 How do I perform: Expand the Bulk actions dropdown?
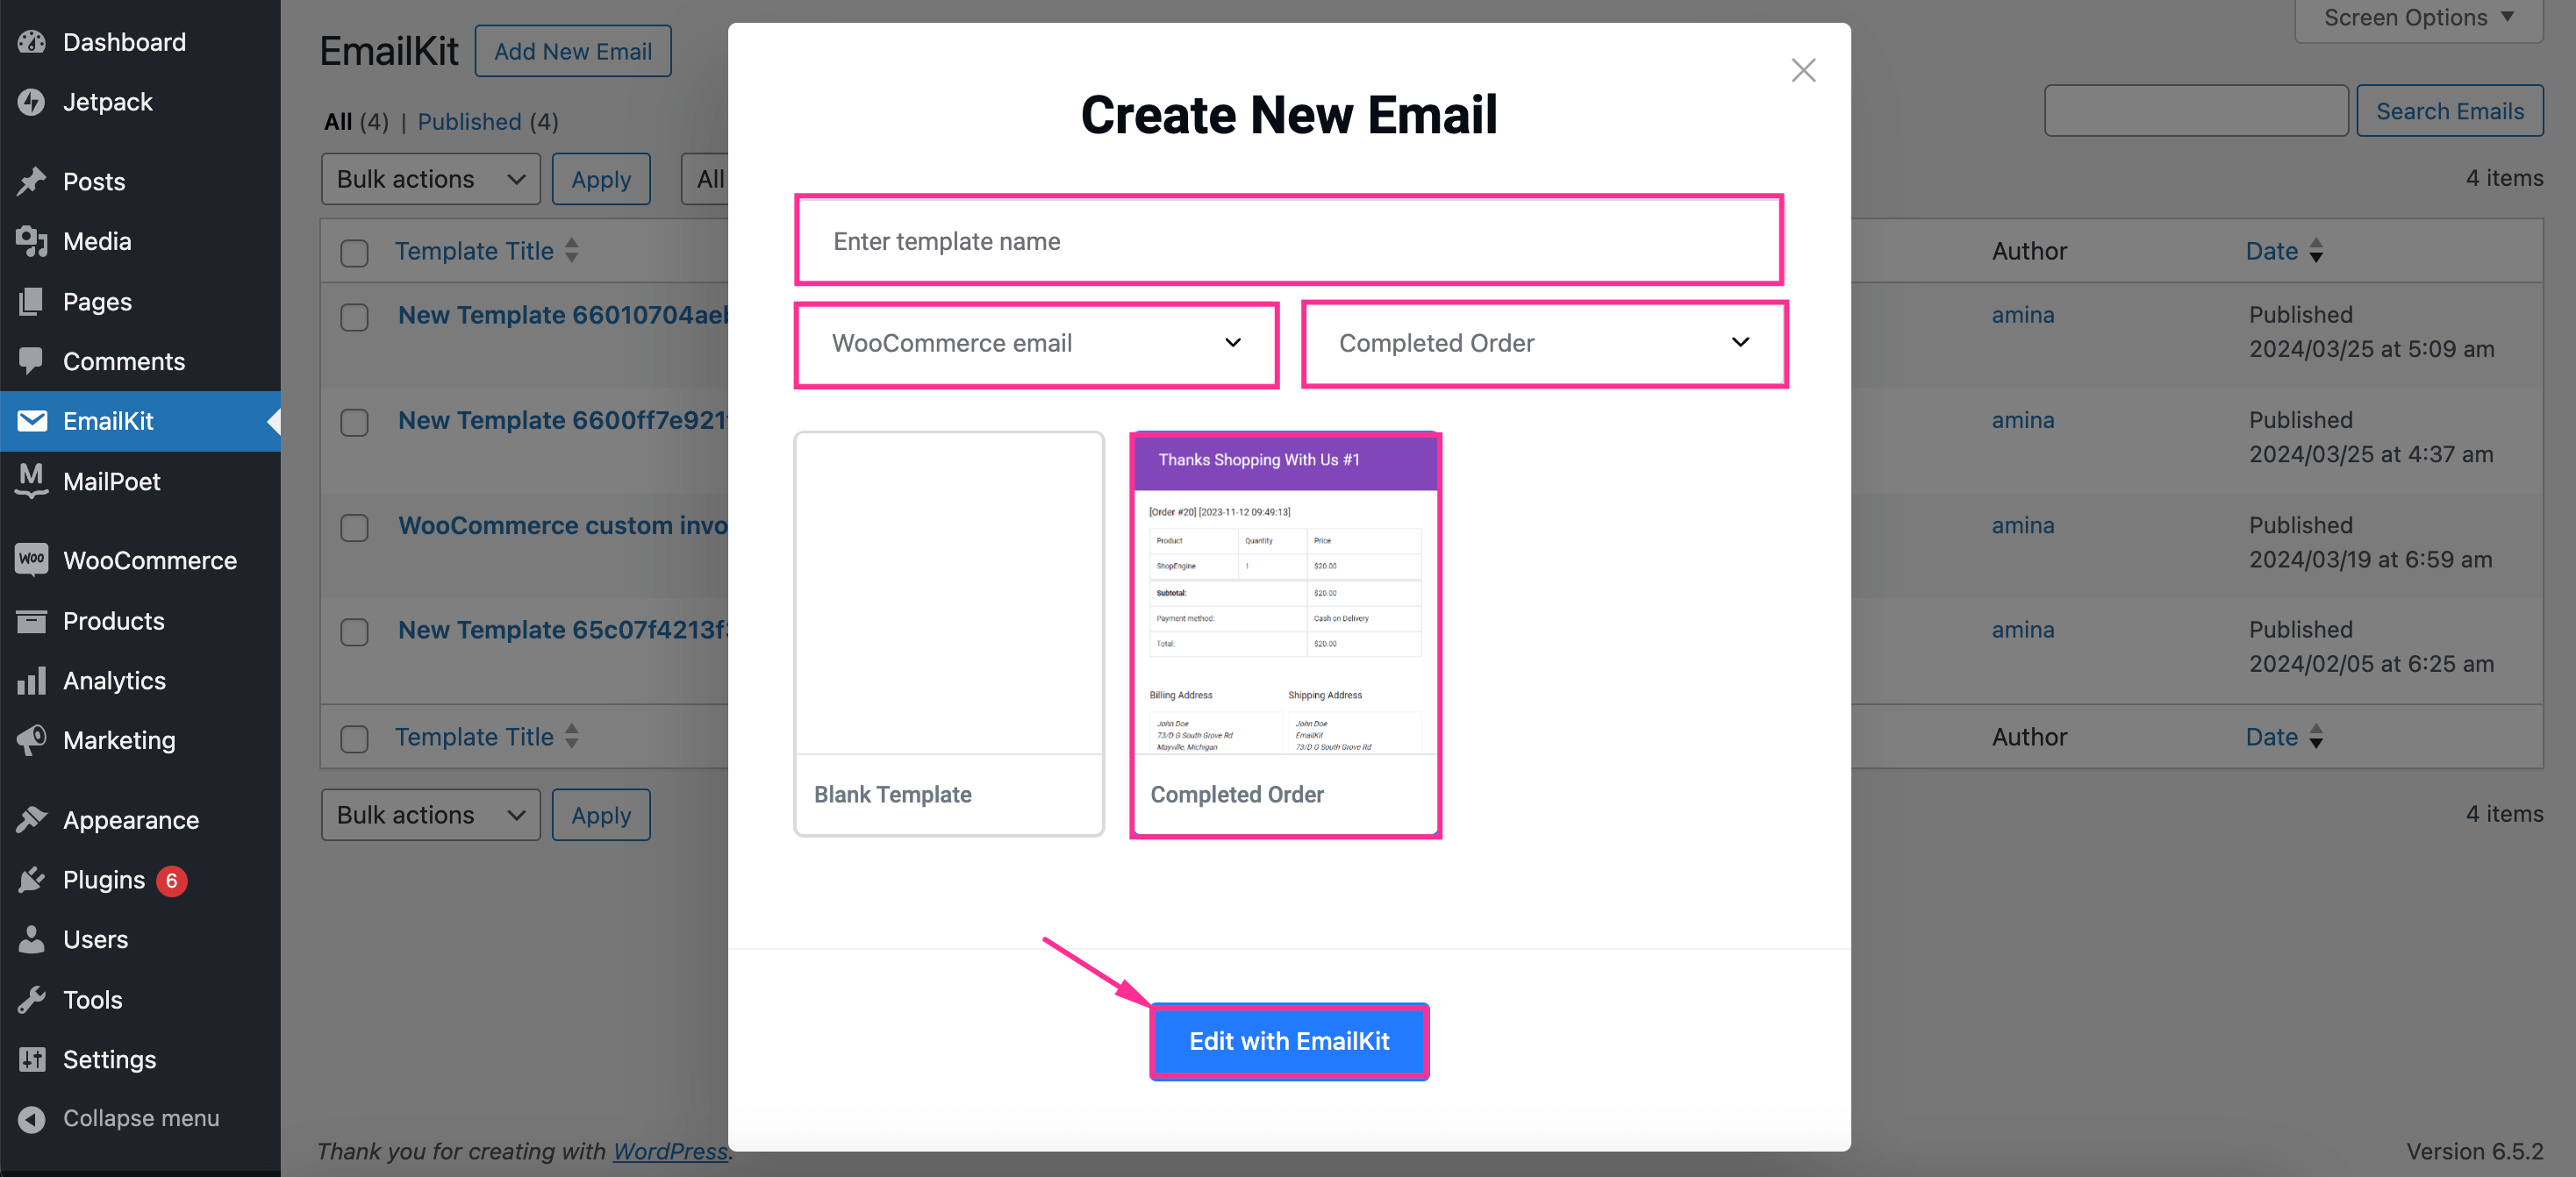click(x=429, y=175)
